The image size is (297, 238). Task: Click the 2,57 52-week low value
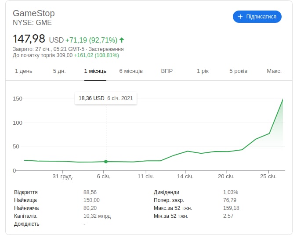click(228, 216)
